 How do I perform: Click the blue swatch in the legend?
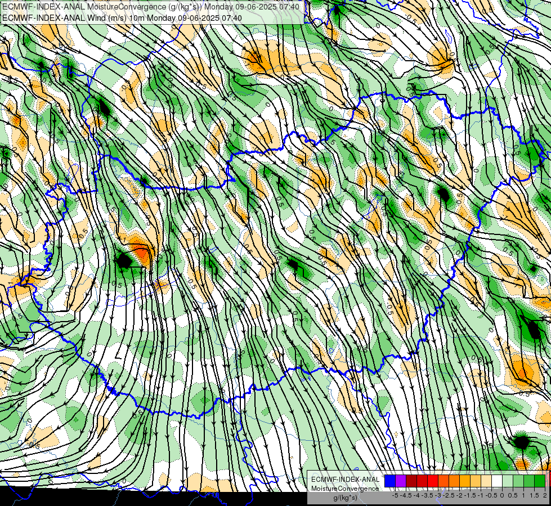(x=390, y=481)
